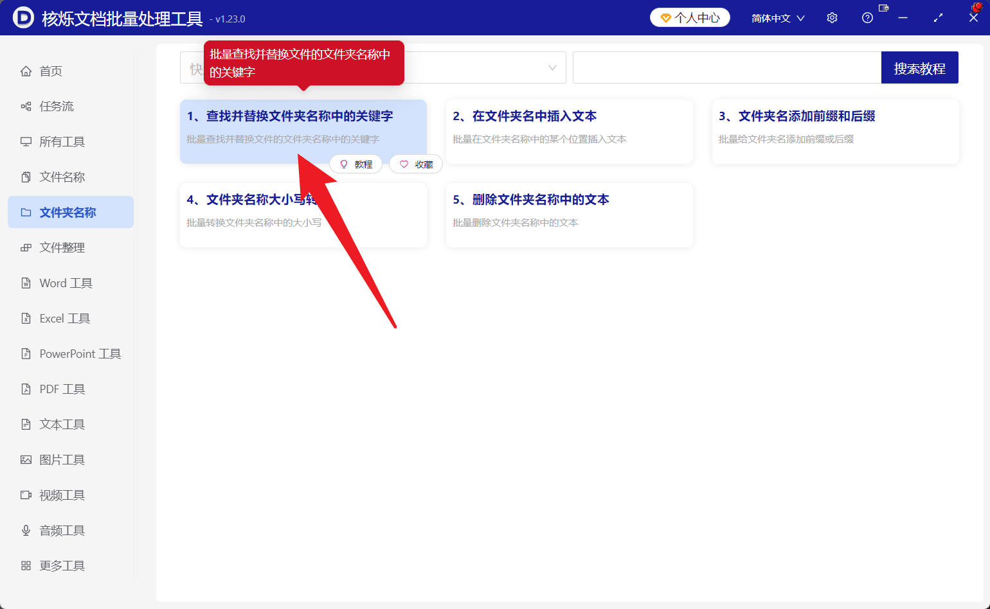Click the folder icon beside 文件夹名称
Image resolution: width=990 pixels, height=609 pixels.
coord(26,212)
